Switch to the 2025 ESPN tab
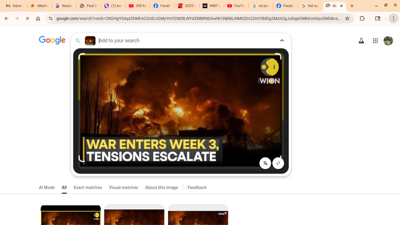This screenshot has width=400, height=225. click(187, 6)
